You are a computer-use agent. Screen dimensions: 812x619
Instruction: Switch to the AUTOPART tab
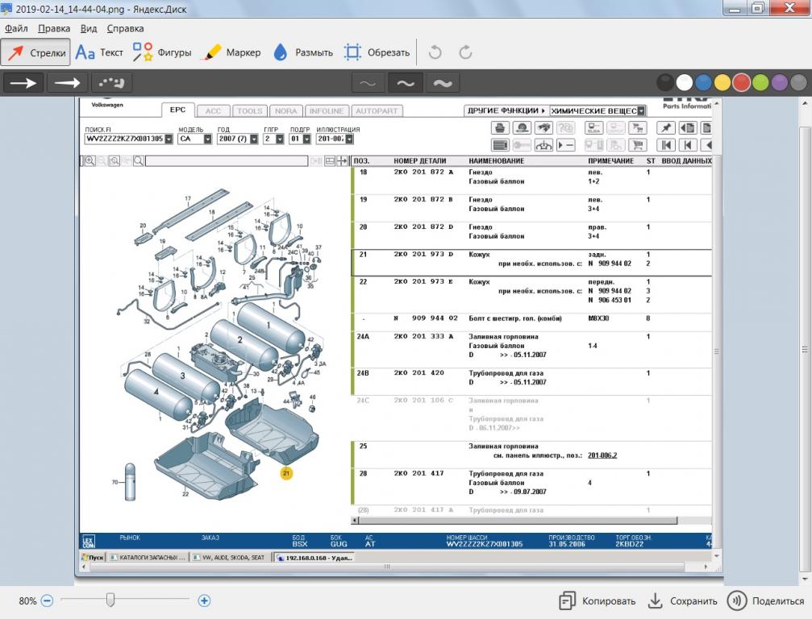pos(377,110)
